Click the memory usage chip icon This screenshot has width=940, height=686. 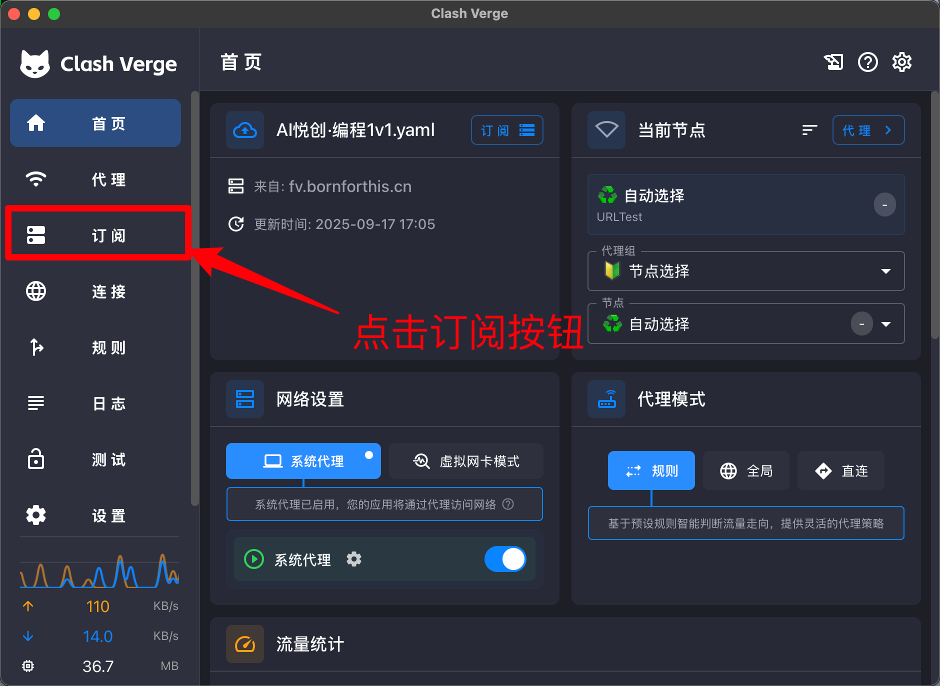point(28,666)
